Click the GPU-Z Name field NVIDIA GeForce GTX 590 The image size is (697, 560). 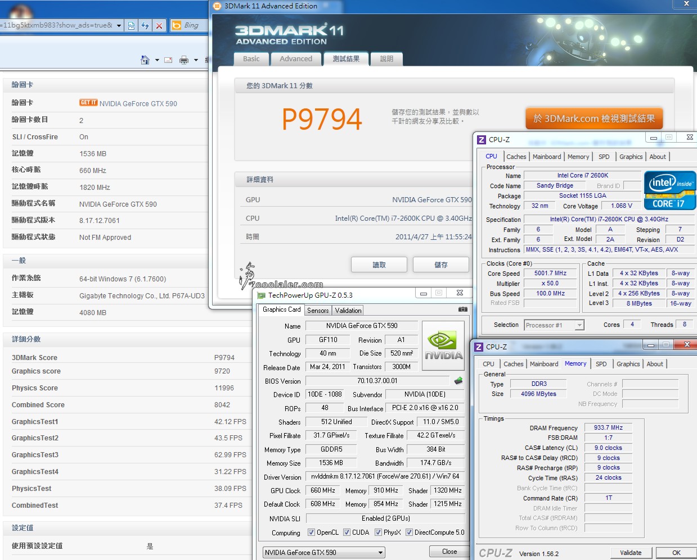tap(362, 326)
